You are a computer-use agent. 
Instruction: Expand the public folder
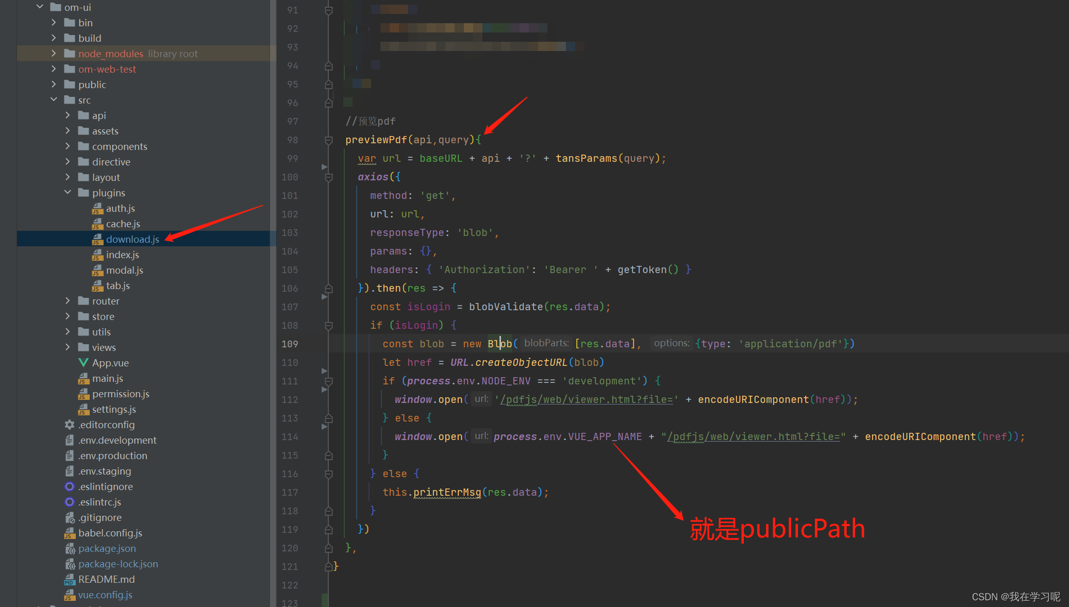(x=54, y=84)
